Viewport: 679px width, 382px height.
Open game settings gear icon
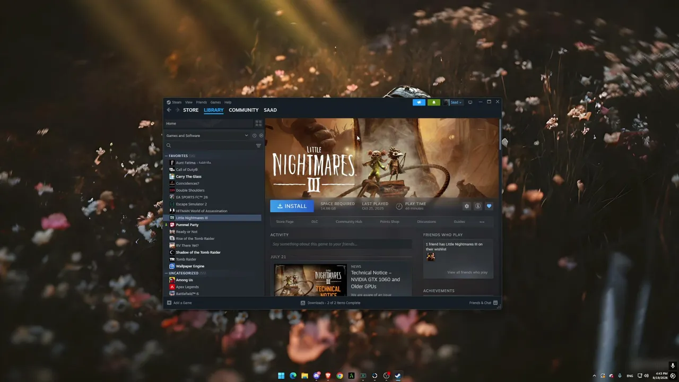(467, 206)
